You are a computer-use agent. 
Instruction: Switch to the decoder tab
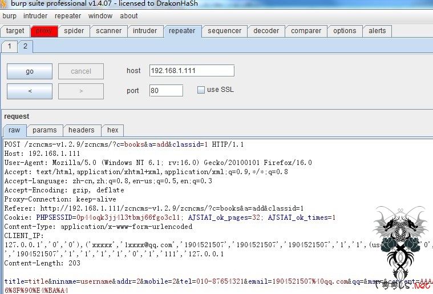pos(266,31)
